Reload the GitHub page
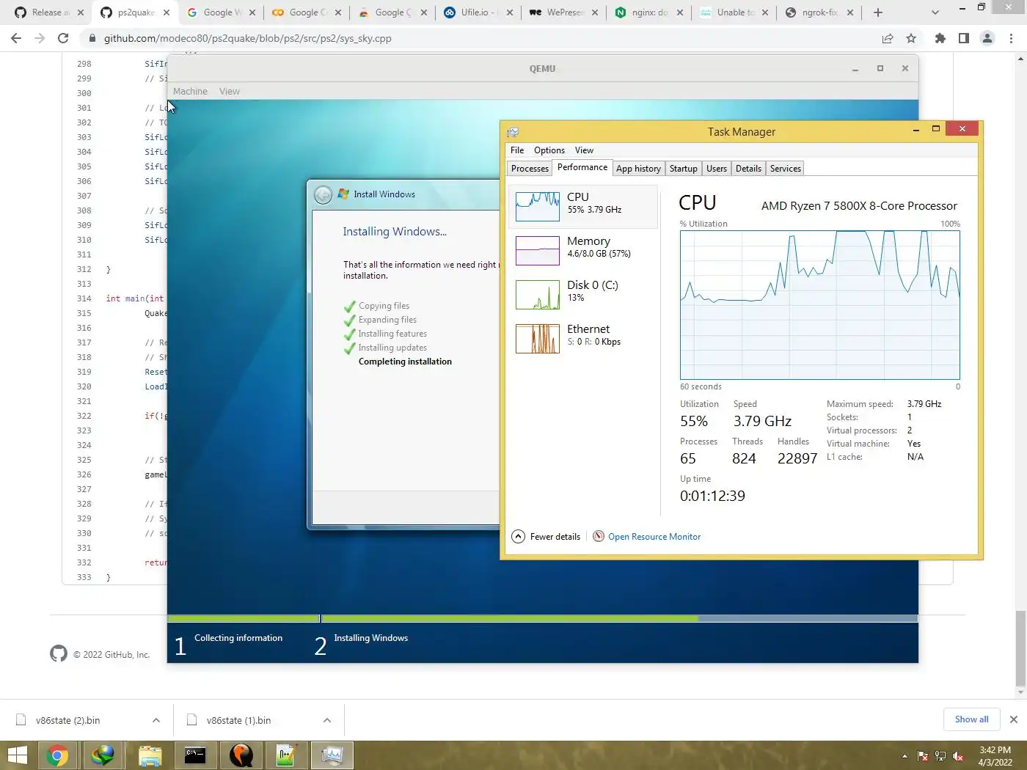The height and width of the screenshot is (770, 1027). tap(63, 38)
